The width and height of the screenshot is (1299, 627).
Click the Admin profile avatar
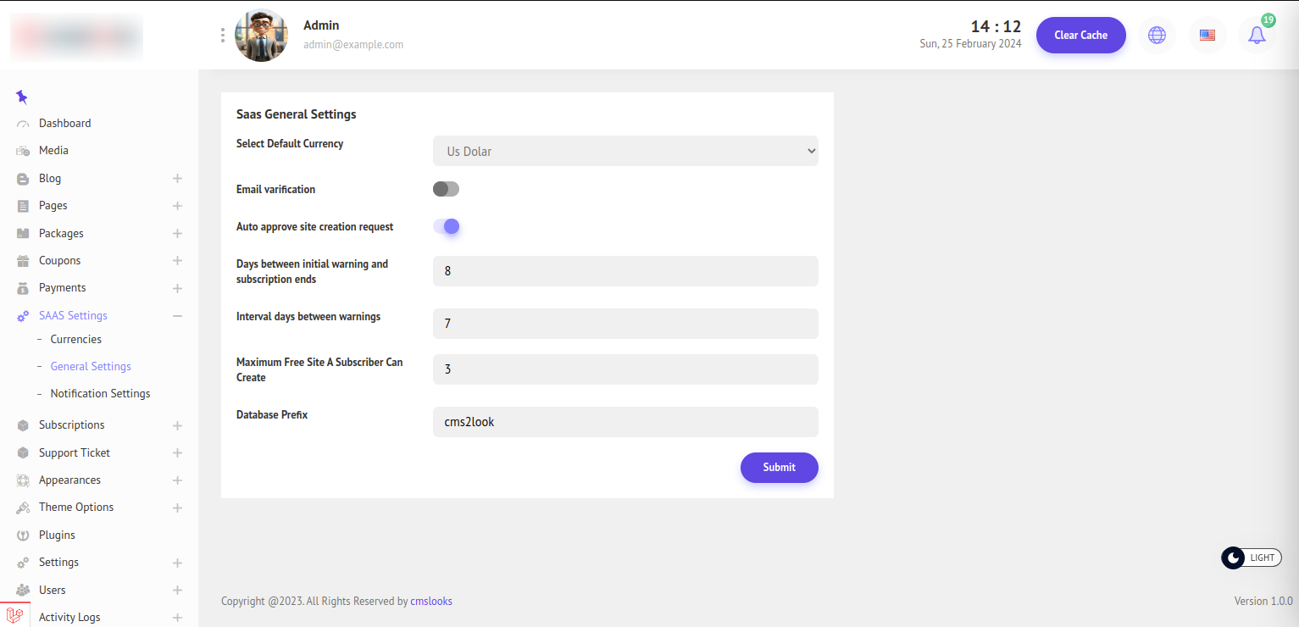pos(261,36)
